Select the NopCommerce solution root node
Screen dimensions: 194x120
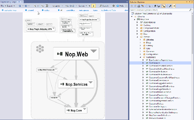click(153, 13)
